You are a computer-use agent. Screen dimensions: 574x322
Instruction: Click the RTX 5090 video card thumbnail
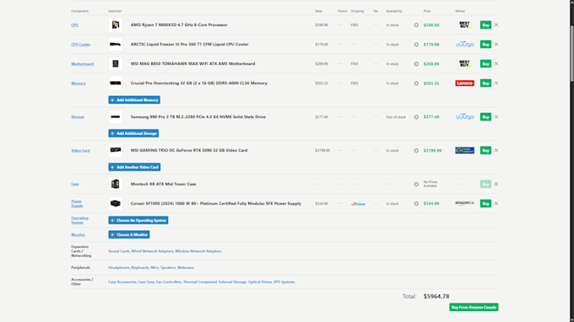tap(116, 150)
